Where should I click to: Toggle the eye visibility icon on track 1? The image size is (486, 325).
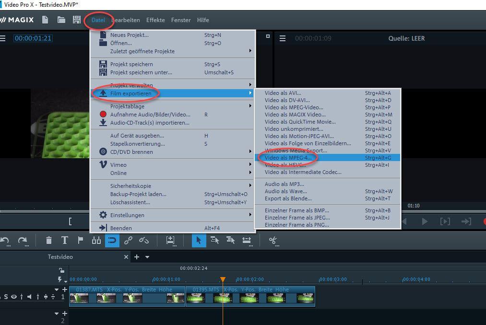pyautogui.click(x=14, y=297)
